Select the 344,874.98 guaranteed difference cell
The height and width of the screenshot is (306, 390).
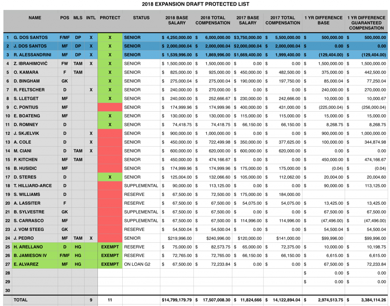coord(366,142)
